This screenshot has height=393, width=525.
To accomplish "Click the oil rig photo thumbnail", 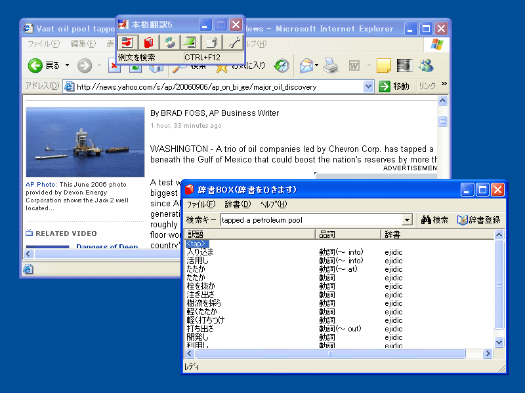I will click(85, 141).
